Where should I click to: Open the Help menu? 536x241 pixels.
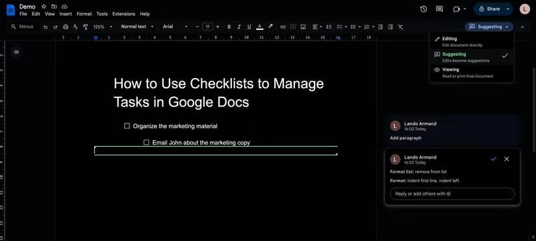[x=145, y=14]
